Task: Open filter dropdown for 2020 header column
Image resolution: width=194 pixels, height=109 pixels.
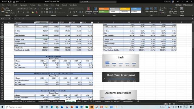Action: [47, 22]
